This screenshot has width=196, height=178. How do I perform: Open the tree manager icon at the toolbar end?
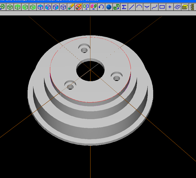(x=192, y=7)
